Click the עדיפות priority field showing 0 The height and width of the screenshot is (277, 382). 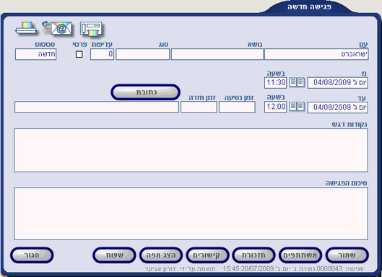102,54
